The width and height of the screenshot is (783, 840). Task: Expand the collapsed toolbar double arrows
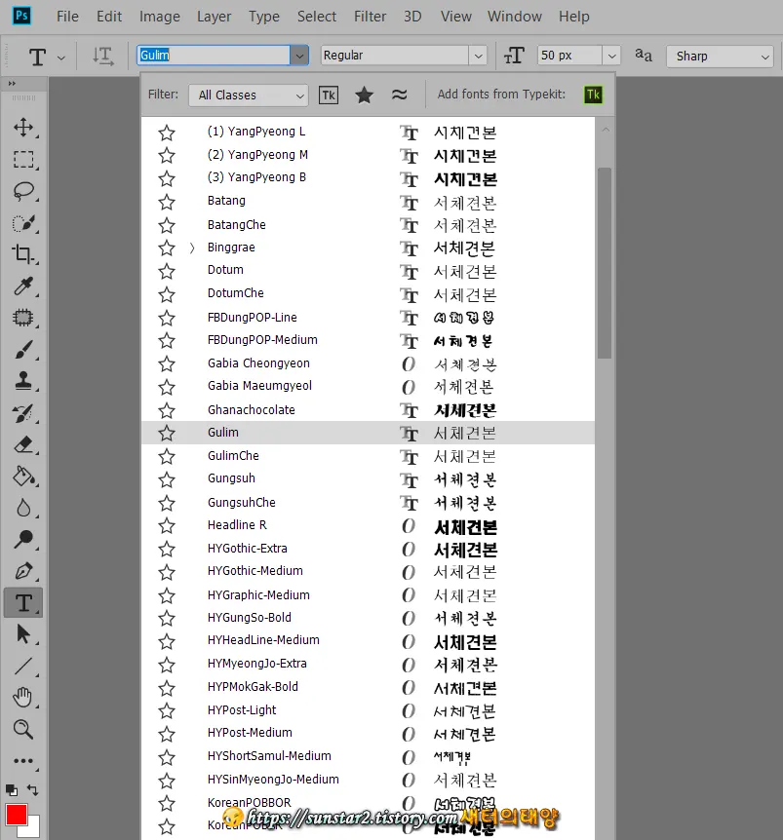tap(12, 83)
